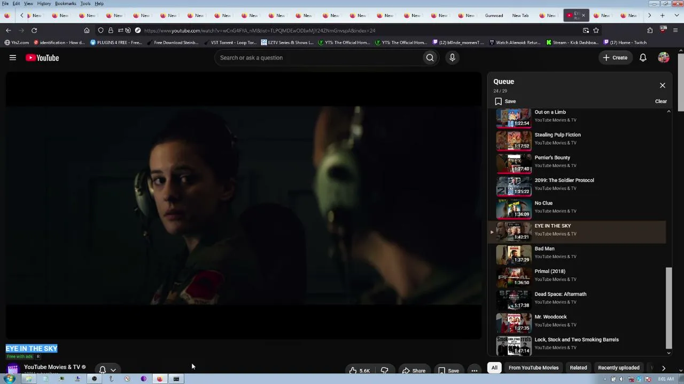Select the From YouTube Movies chip

click(533, 367)
